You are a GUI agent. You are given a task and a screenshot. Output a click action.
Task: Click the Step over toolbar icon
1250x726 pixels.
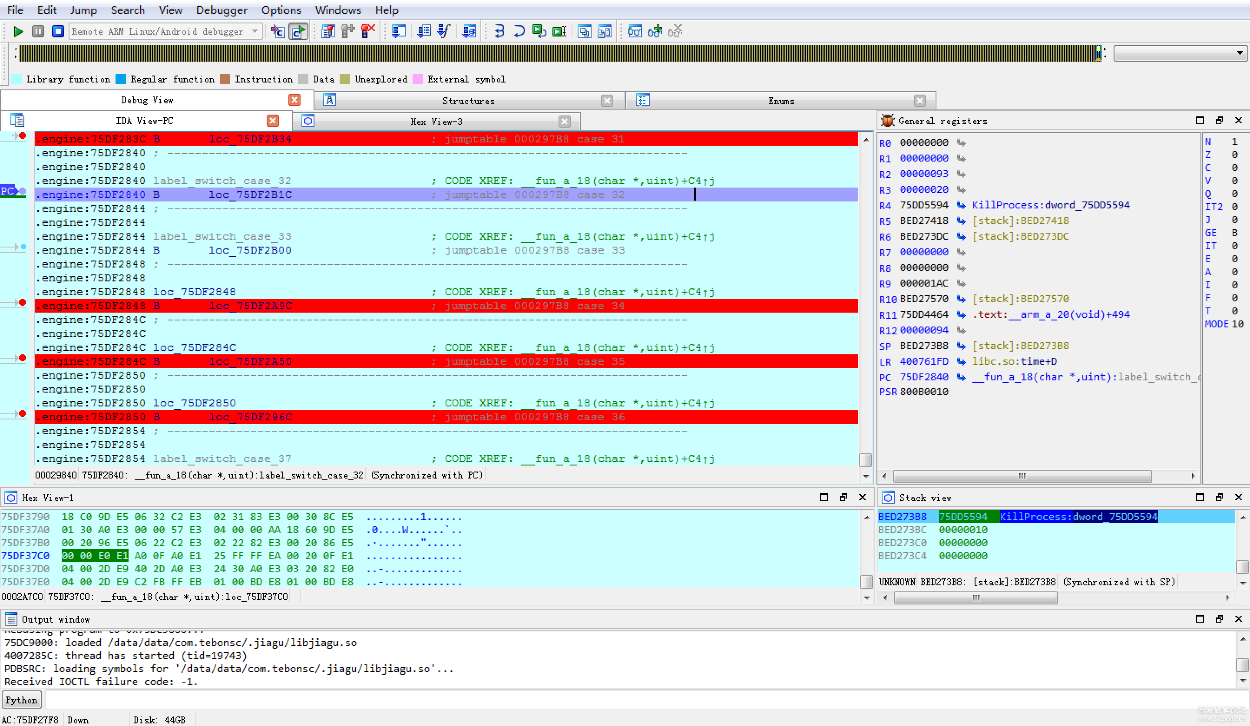tap(519, 32)
